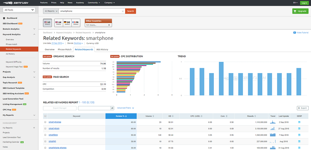Click the orange Search button

tap(130, 11)
